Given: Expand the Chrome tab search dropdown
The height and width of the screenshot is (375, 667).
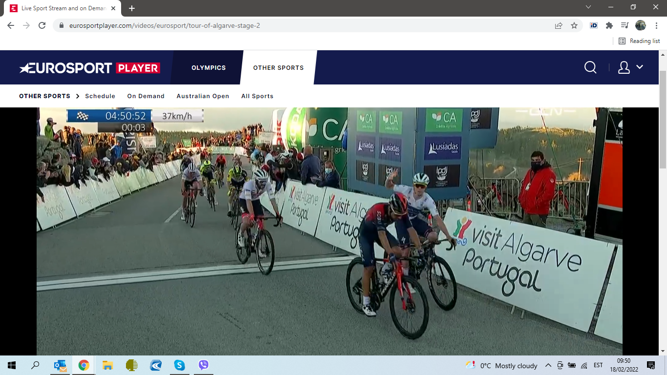Looking at the screenshot, I should 588,7.
